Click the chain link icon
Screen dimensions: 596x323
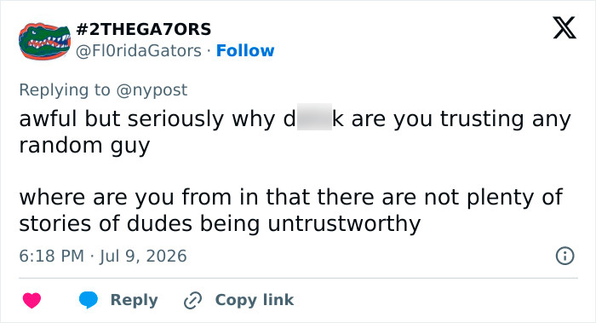192,300
